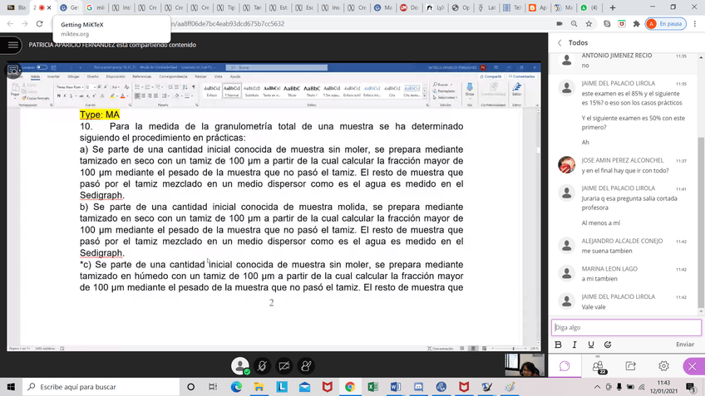Open the participants list icon
Image resolution: width=705 pixels, height=396 pixels.
[x=598, y=366]
